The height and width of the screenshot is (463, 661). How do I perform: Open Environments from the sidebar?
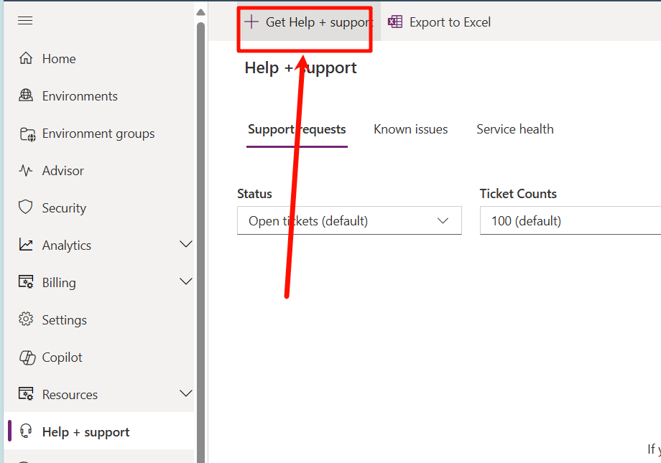24,95
